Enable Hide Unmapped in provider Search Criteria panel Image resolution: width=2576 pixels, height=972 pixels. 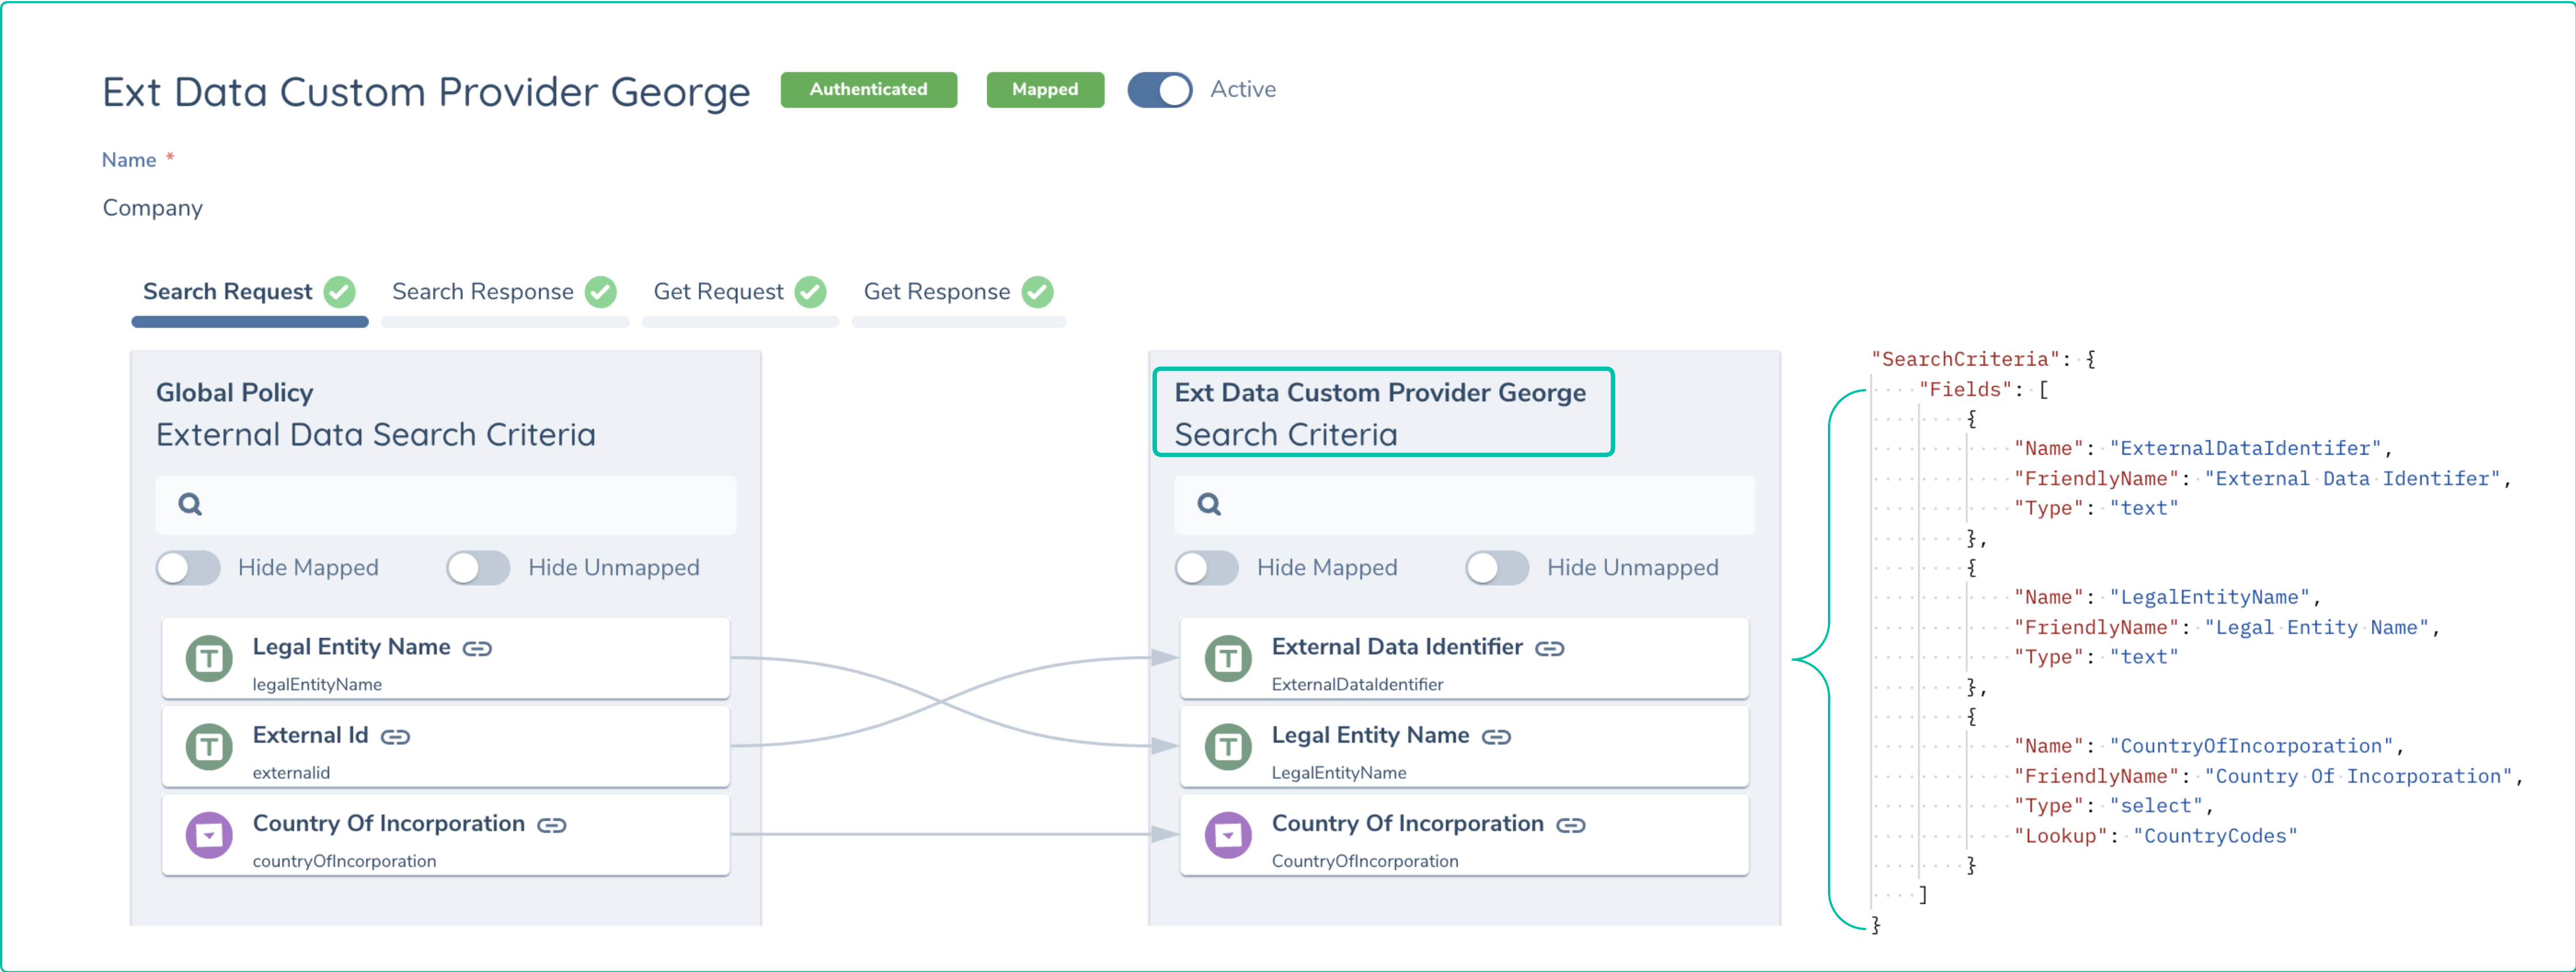1496,568
